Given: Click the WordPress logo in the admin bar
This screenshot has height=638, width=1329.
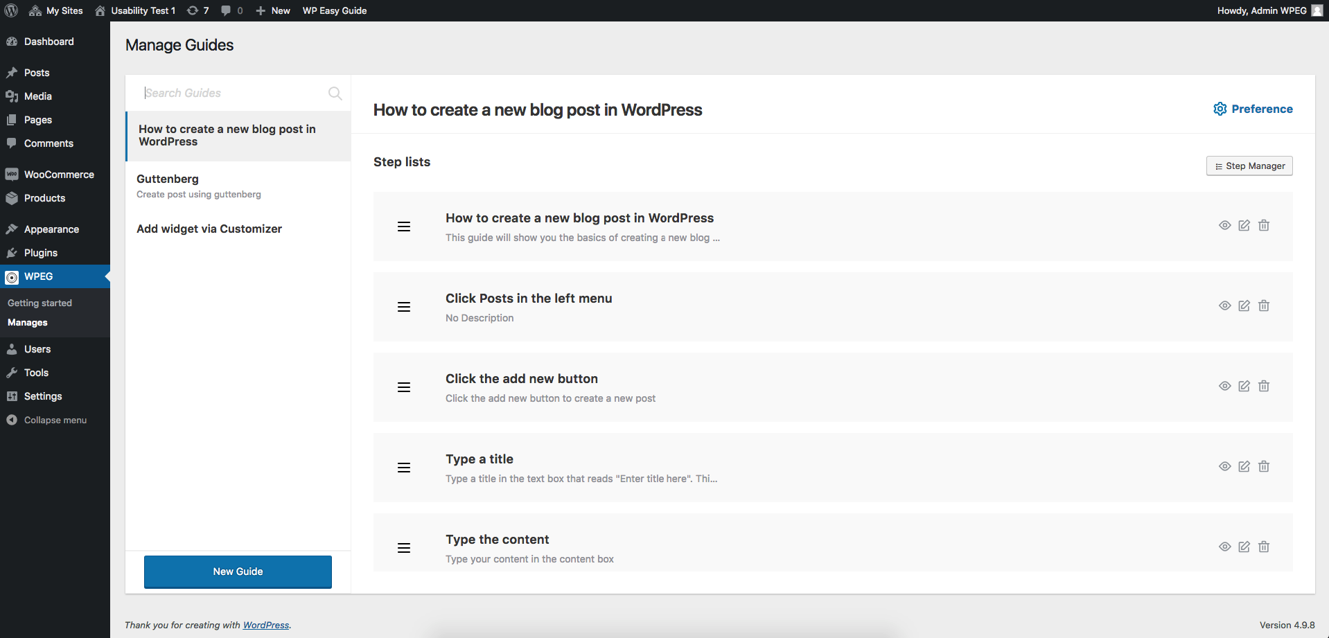Looking at the screenshot, I should [11, 10].
